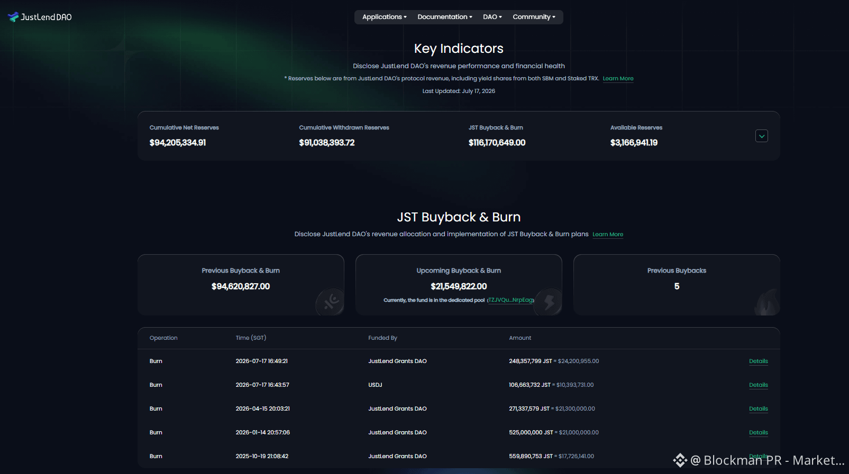
Task: Click JustLend Grants DAO in the 2026-04-15 row
Action: 397,408
